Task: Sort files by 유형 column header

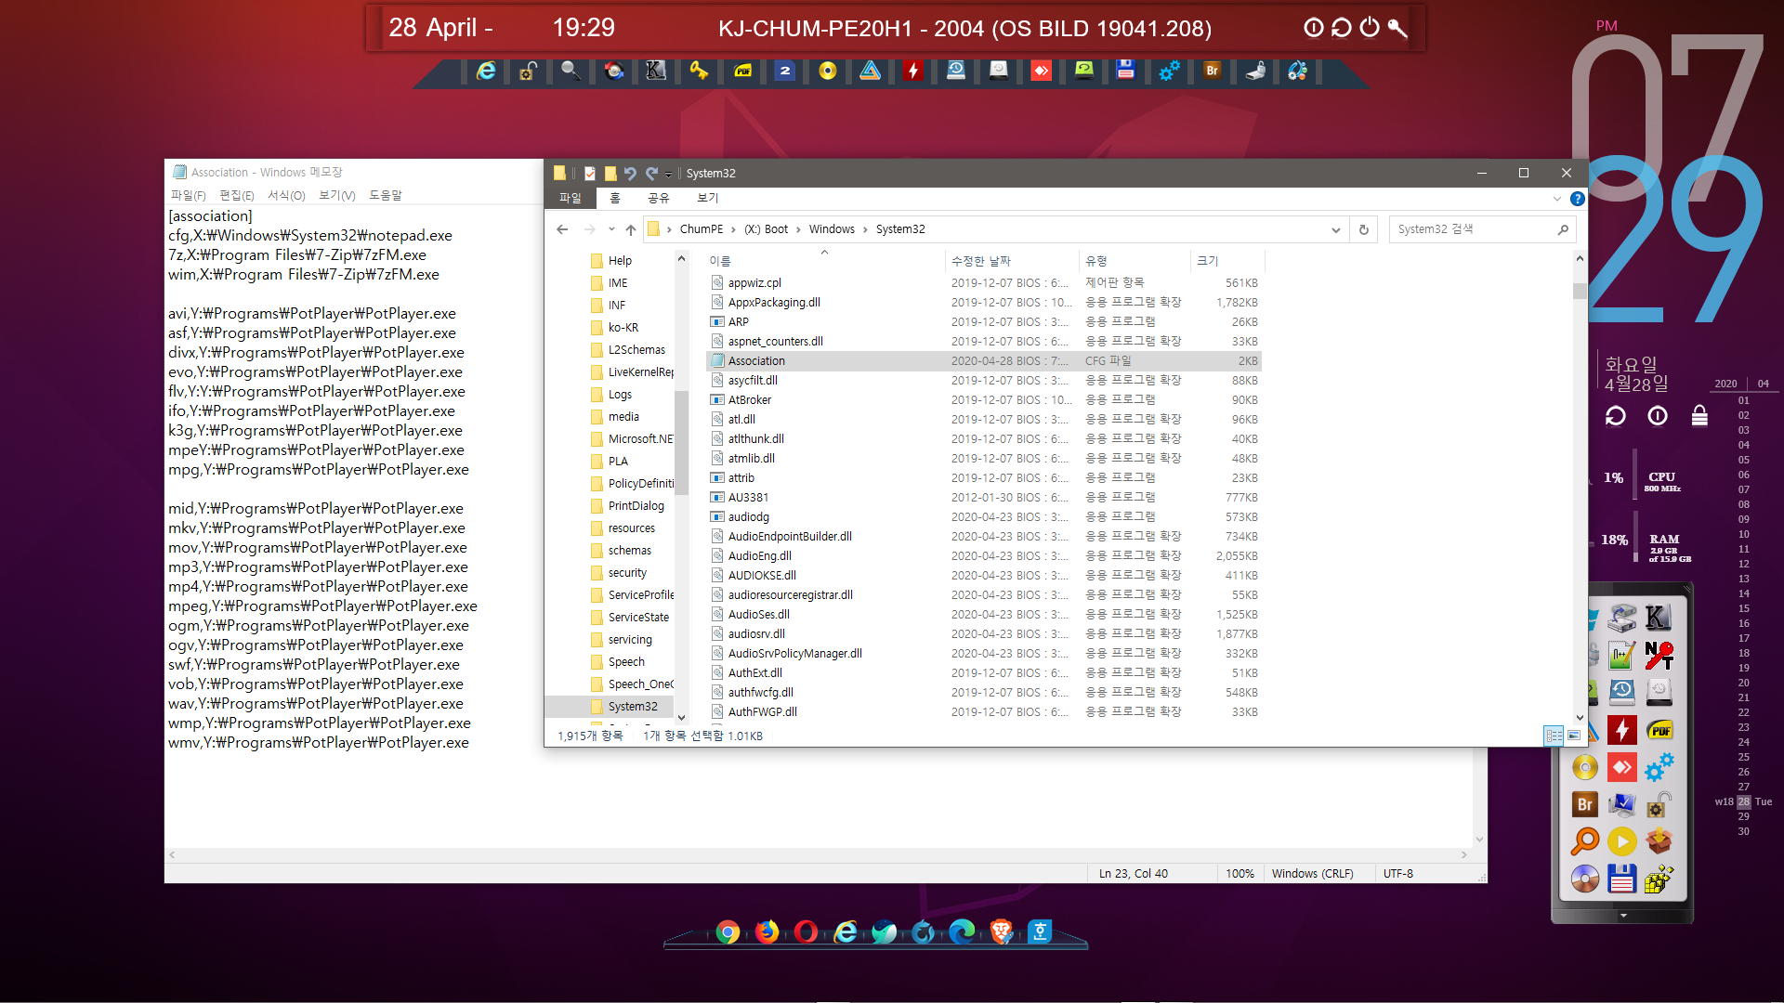Action: (1135, 261)
